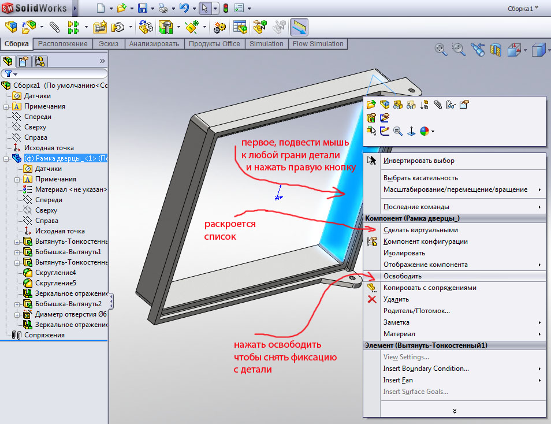Click the Appearance color ball icon
Viewport: 551px width, 424px height.
pyautogui.click(x=425, y=132)
